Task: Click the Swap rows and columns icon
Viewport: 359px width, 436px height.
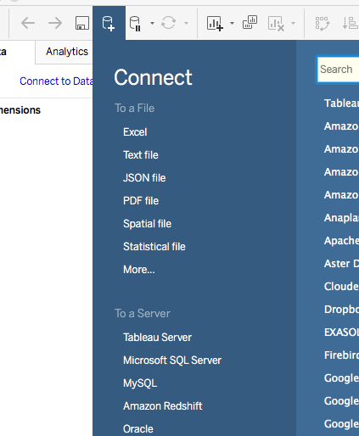Action: [323, 24]
